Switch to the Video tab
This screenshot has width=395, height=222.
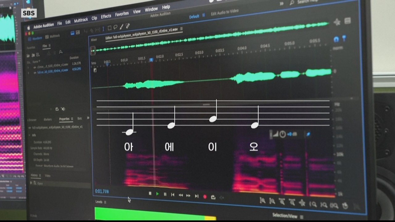pyautogui.click(x=48, y=176)
